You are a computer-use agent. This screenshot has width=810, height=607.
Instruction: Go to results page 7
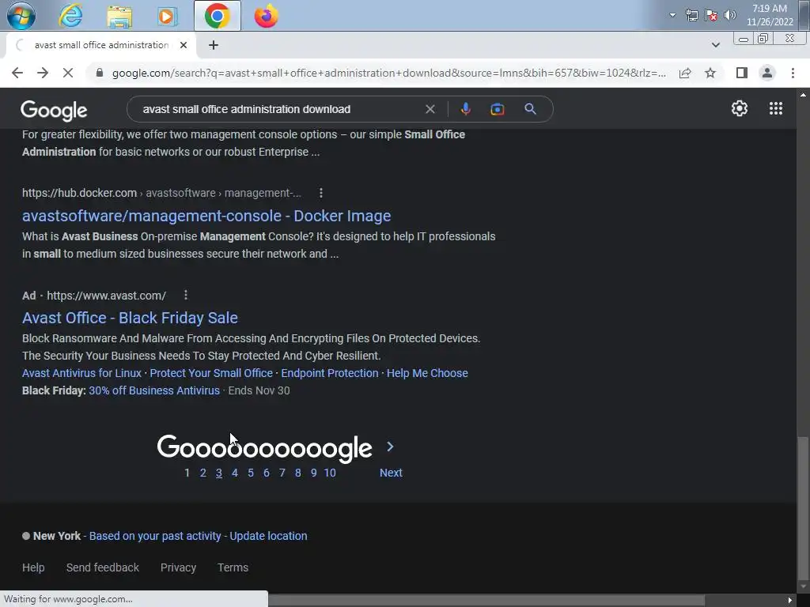282,473
